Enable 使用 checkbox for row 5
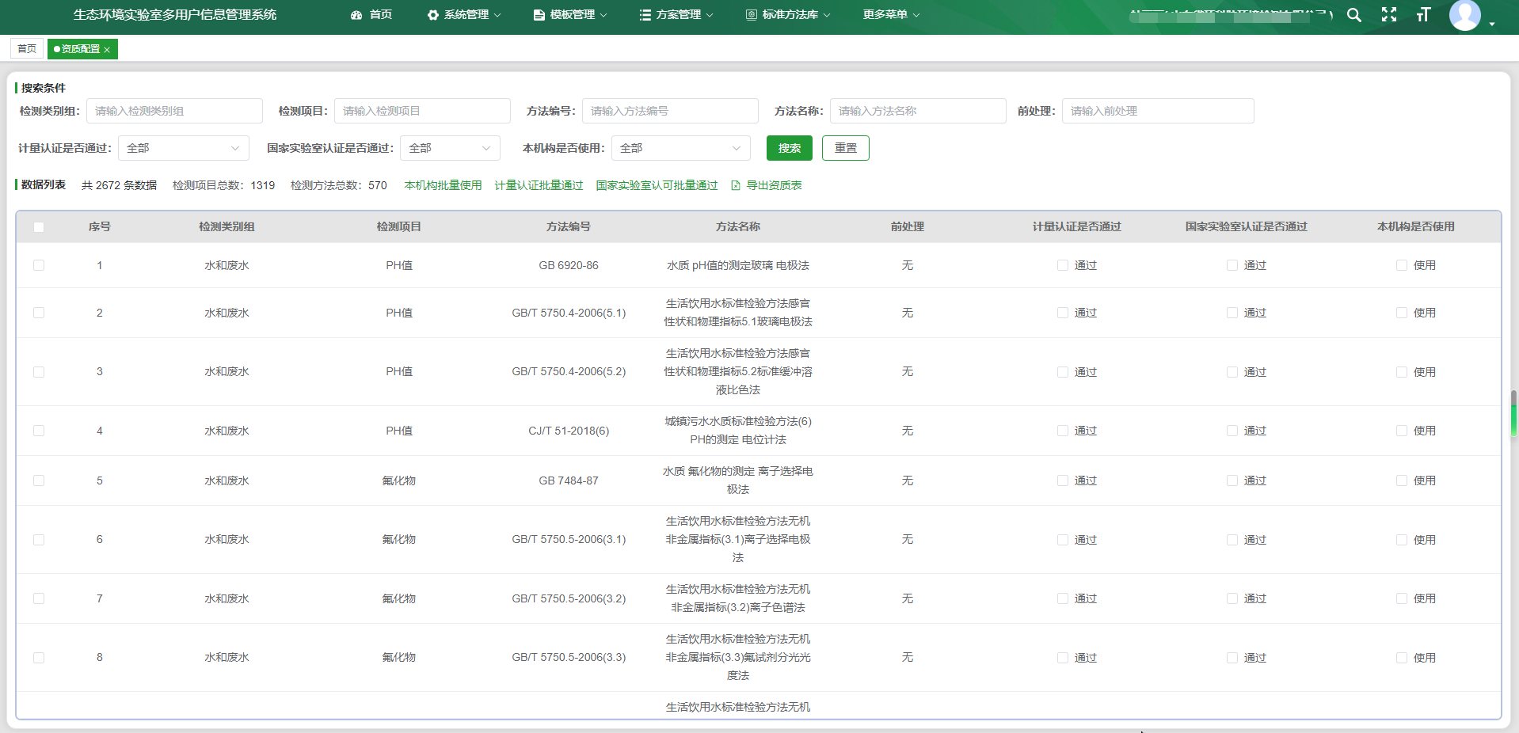The height and width of the screenshot is (733, 1519). (x=1402, y=480)
